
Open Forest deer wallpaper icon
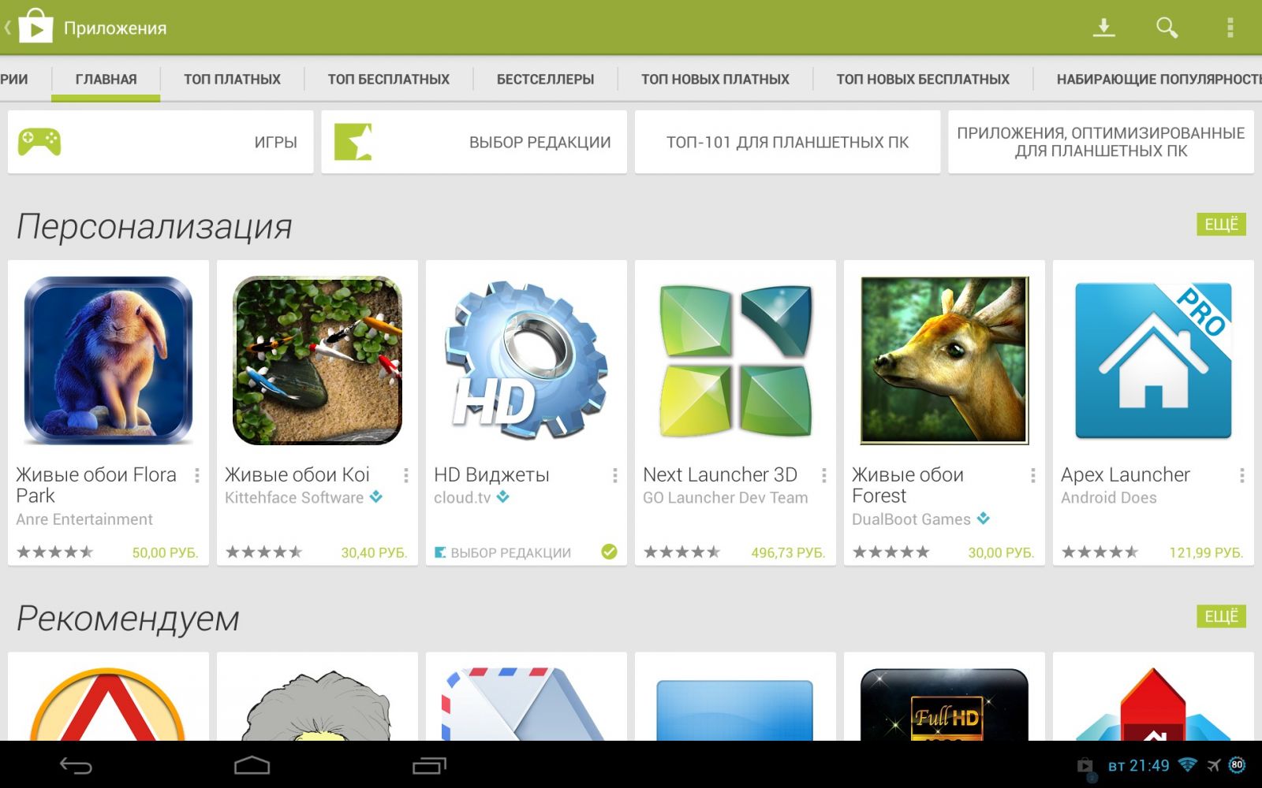(x=944, y=360)
